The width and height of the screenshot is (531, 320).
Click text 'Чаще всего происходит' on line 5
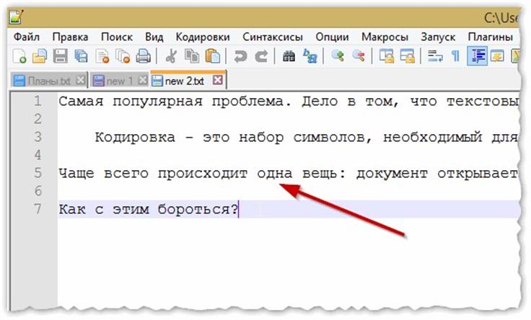[x=154, y=173]
